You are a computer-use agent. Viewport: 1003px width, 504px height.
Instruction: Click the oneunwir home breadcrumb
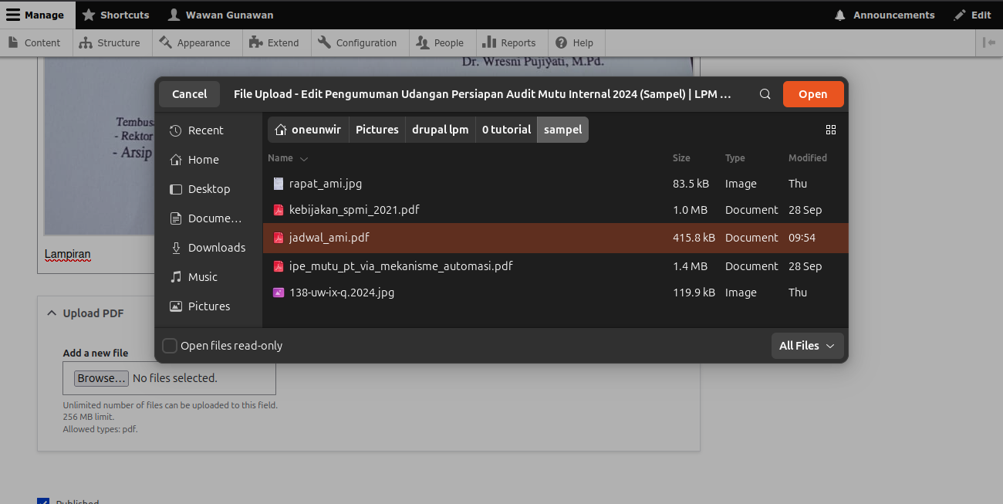[x=309, y=130]
